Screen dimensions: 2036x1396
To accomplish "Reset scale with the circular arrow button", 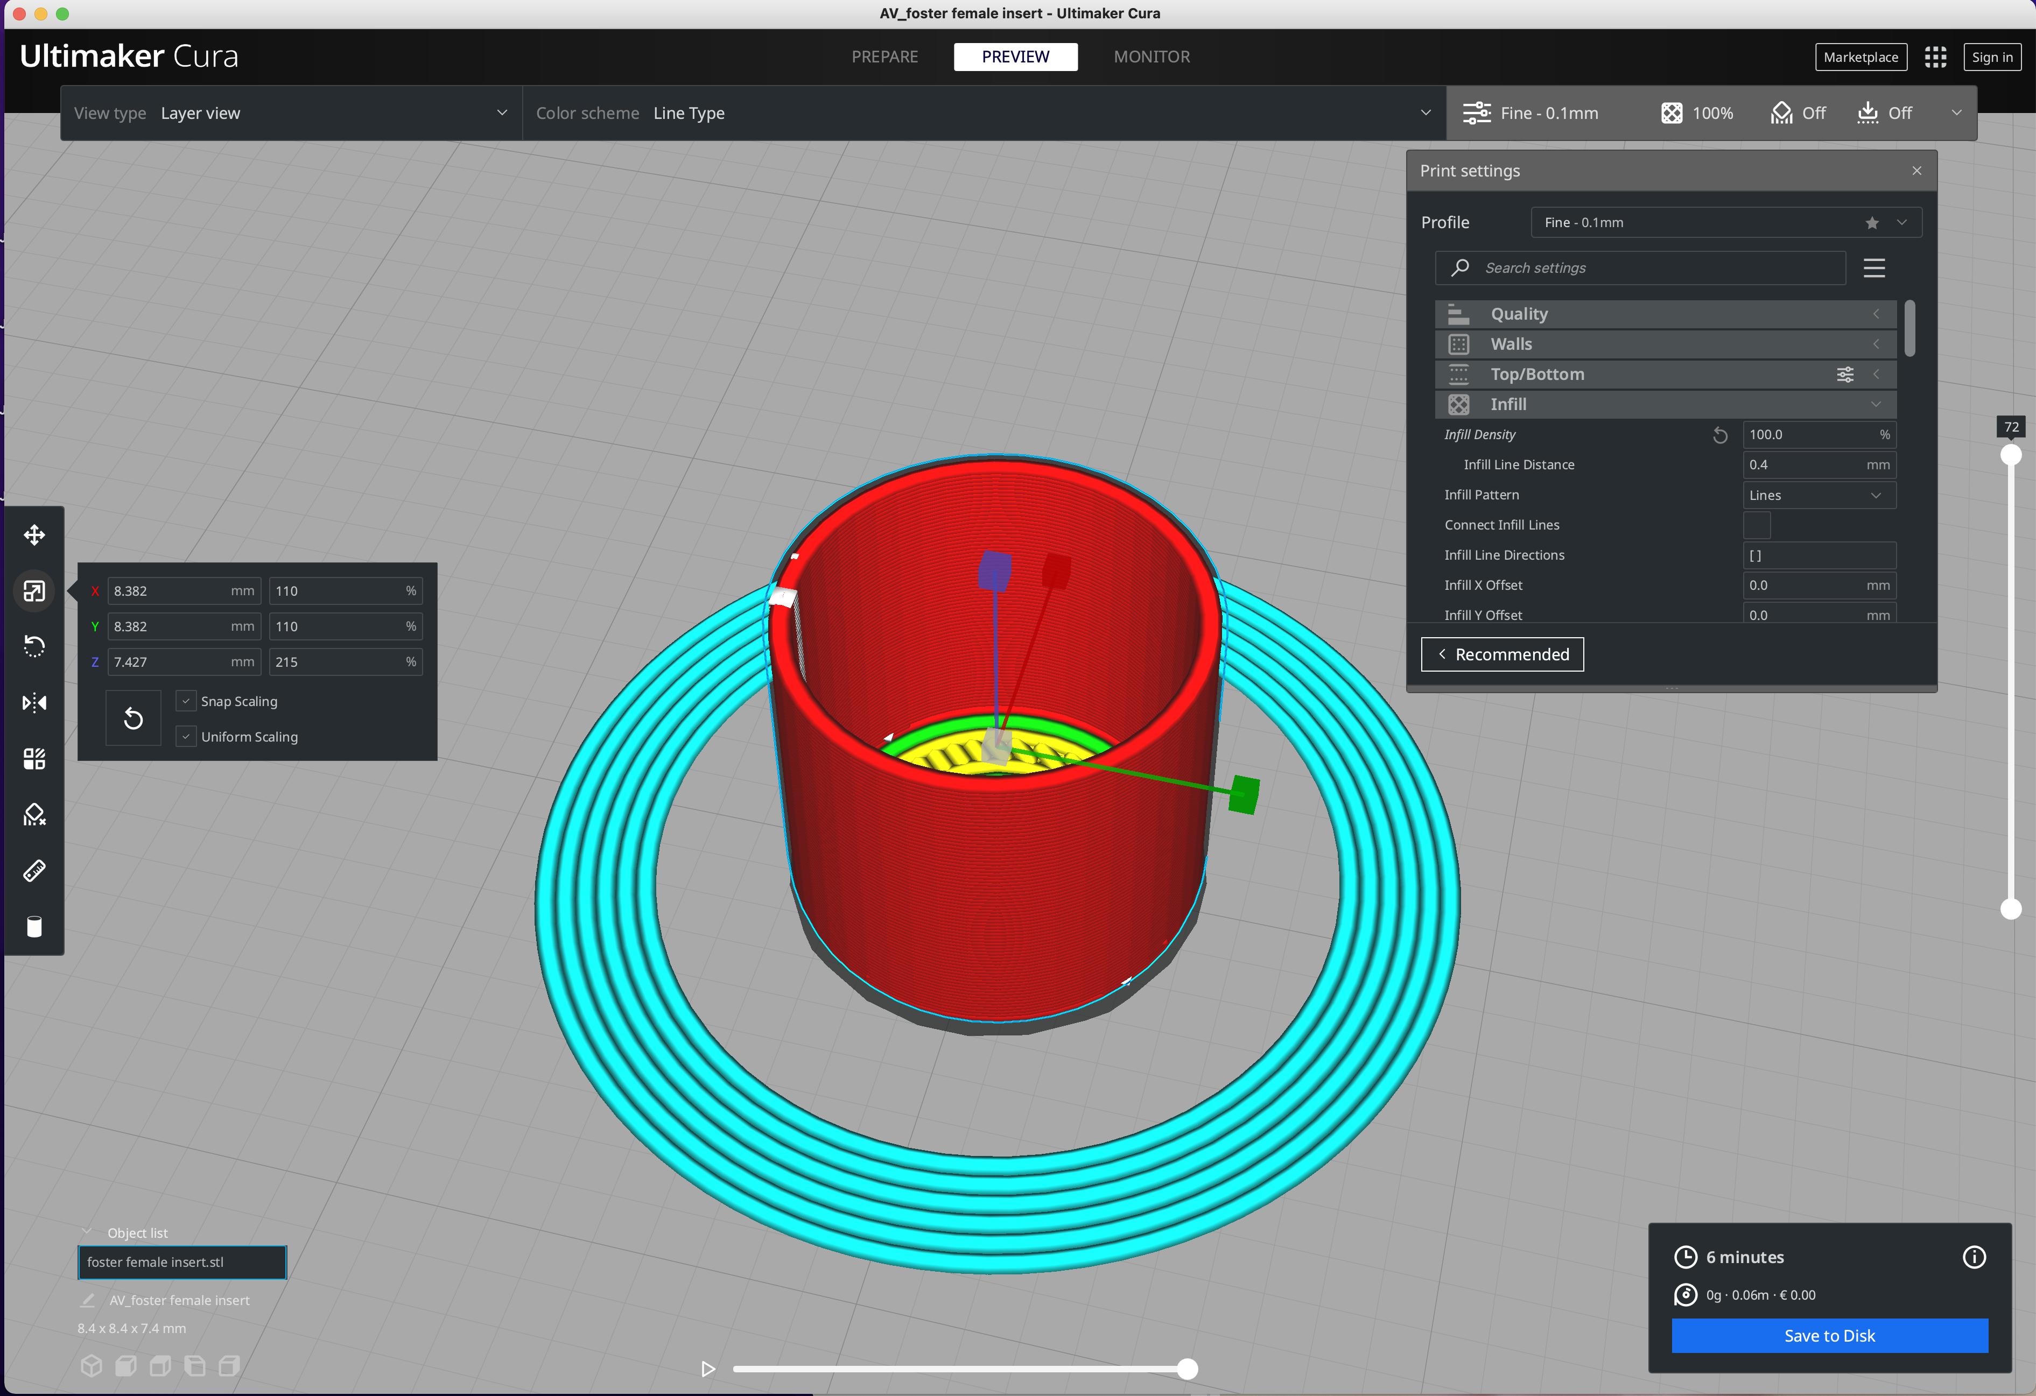I will (x=133, y=719).
